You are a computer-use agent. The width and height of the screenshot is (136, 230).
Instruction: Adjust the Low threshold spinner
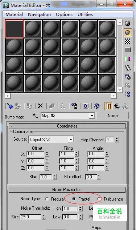click(81, 217)
